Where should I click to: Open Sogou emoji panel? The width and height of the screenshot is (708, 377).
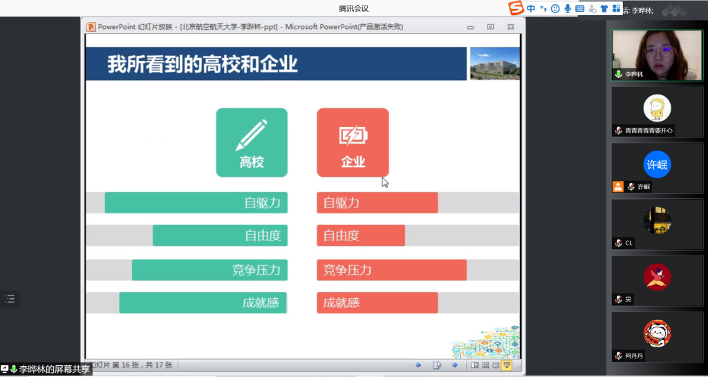(555, 8)
